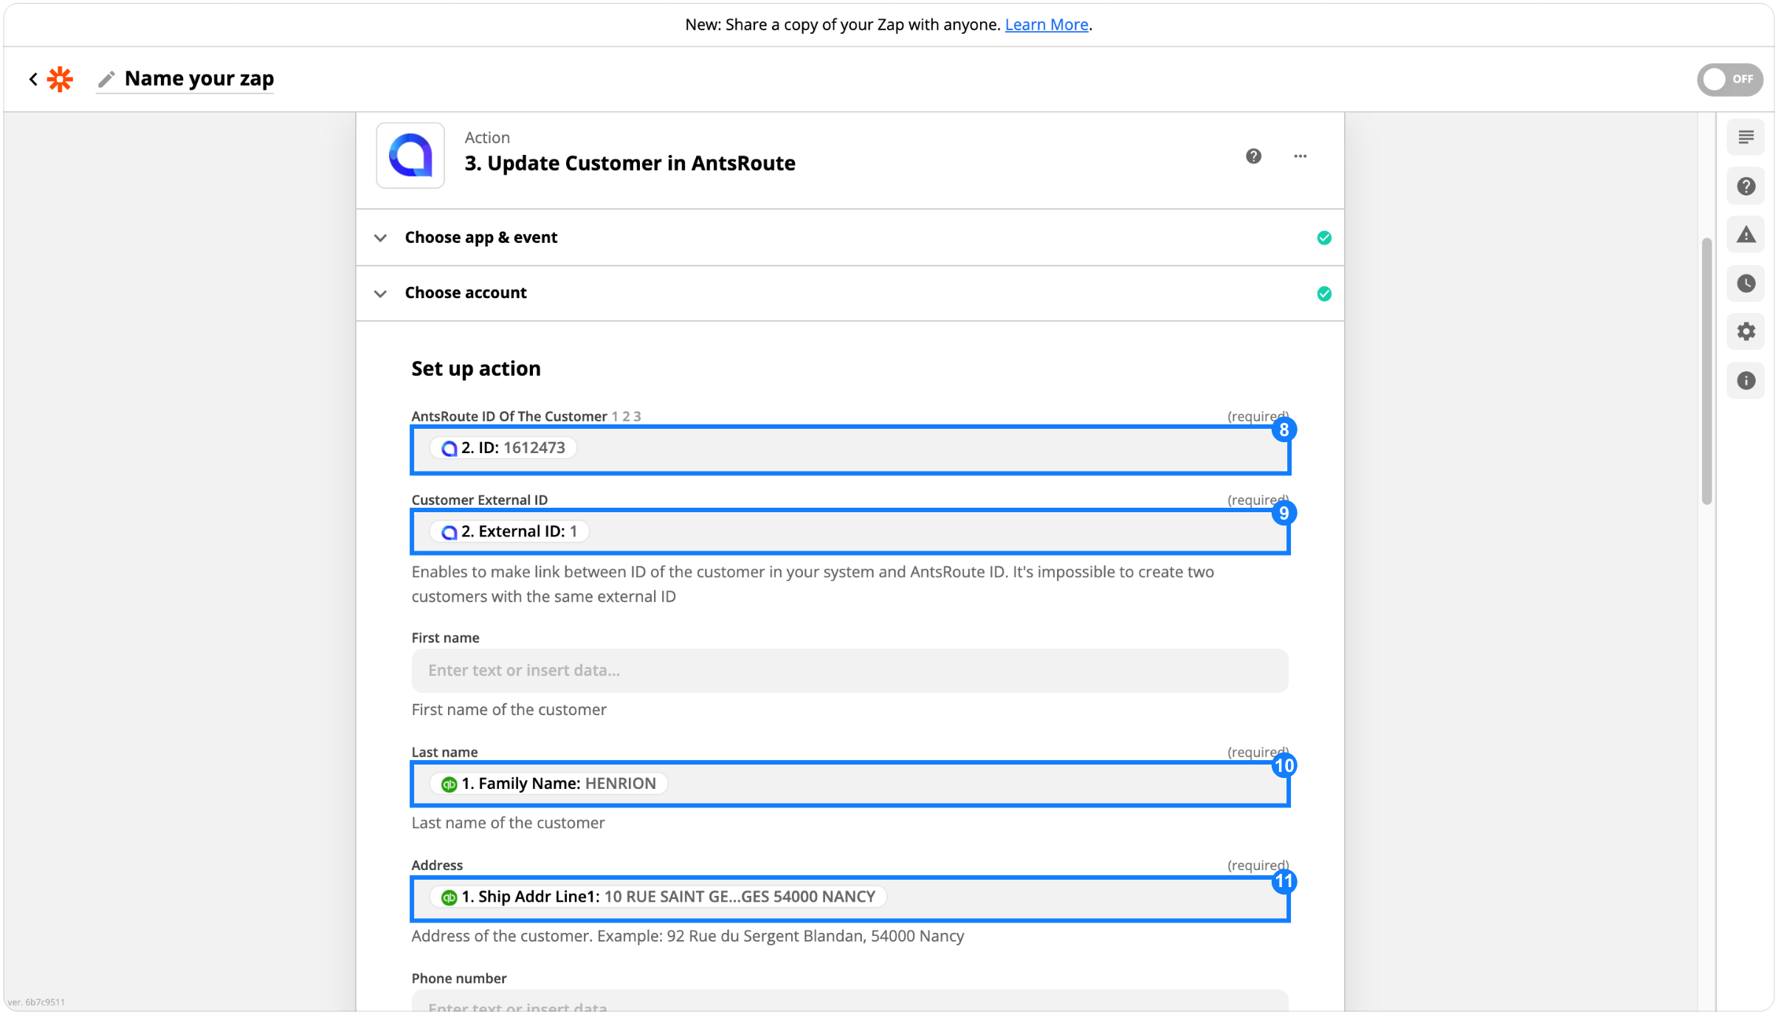Open the info details icon in sidebar

coord(1746,380)
